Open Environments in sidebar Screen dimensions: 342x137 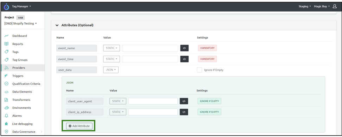click(x=21, y=108)
